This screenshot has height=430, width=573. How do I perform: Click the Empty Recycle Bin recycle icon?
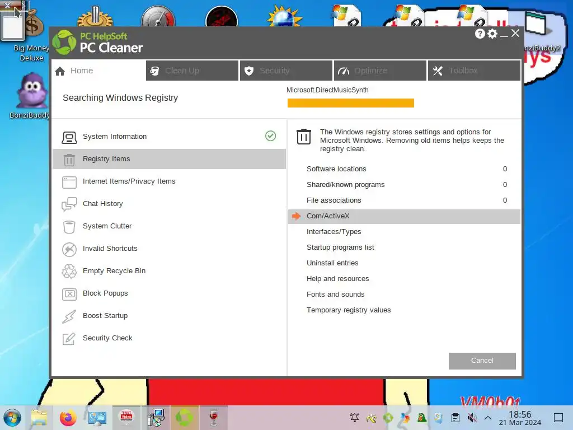coord(69,272)
